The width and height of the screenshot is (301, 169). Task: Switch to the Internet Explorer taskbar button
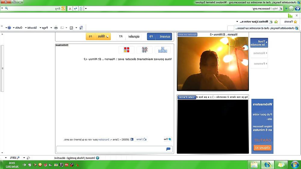267,165
